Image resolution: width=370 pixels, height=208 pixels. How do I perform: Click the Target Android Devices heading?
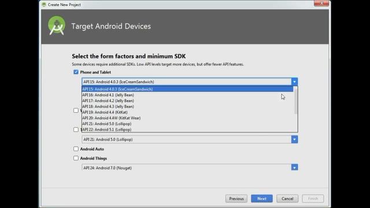(111, 26)
